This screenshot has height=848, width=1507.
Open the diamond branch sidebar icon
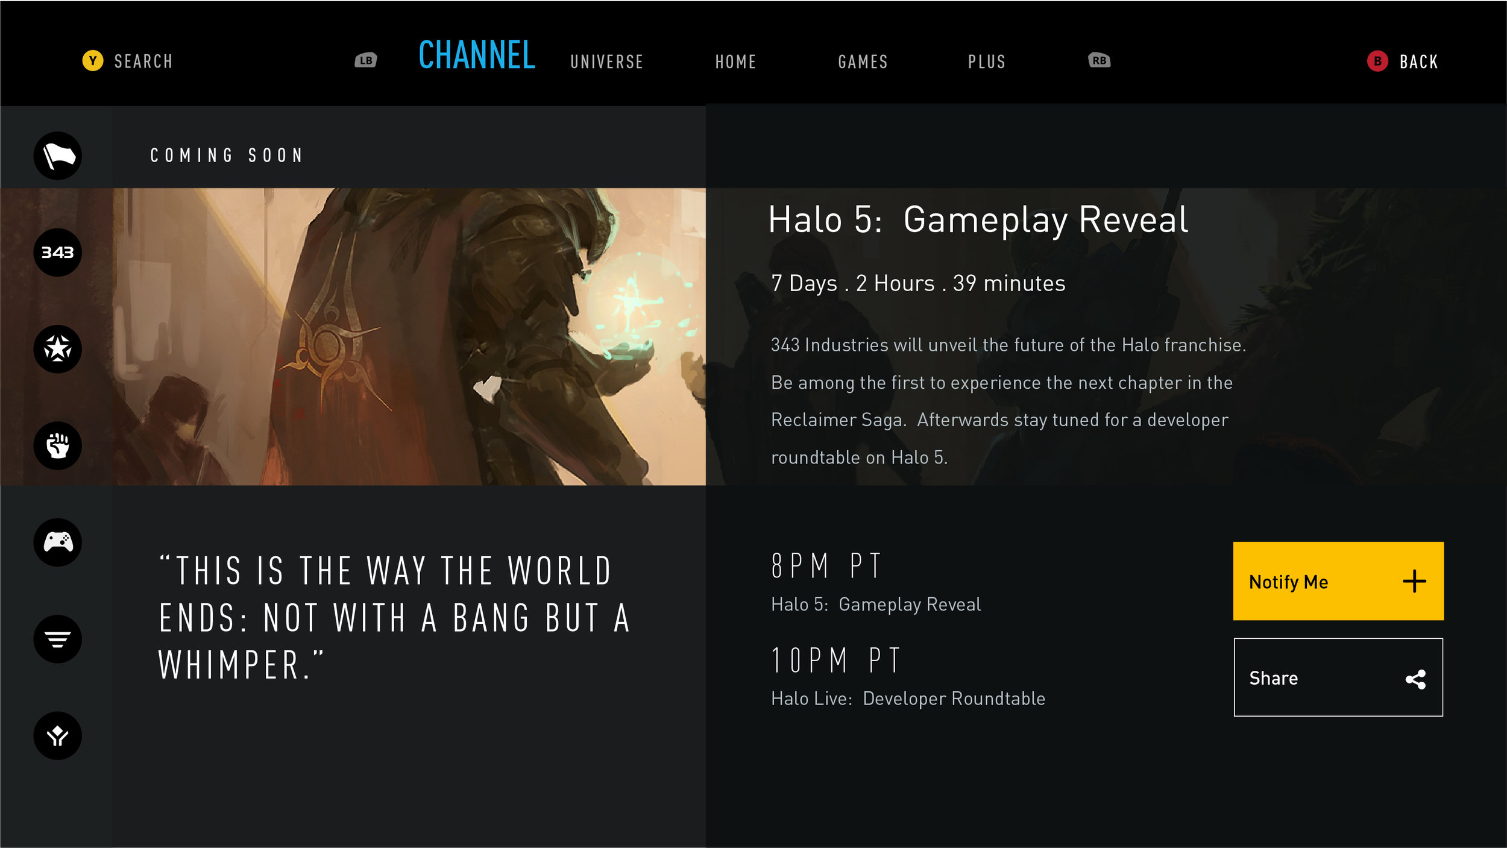[x=57, y=736]
